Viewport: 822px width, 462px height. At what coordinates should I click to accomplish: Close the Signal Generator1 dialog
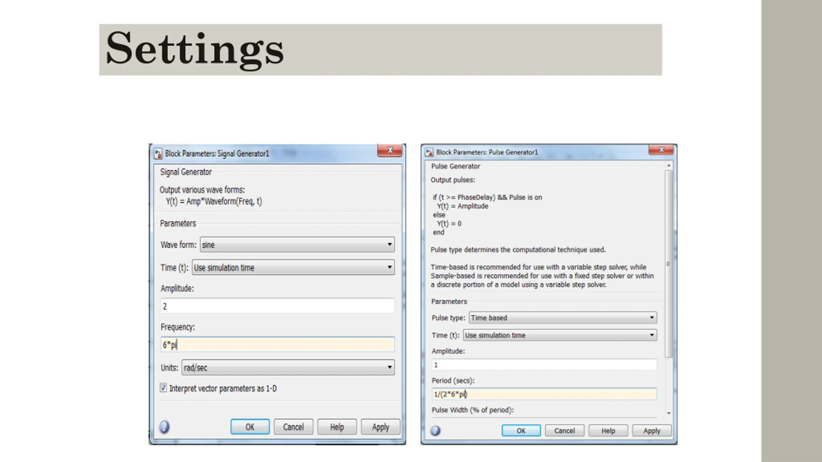[390, 150]
